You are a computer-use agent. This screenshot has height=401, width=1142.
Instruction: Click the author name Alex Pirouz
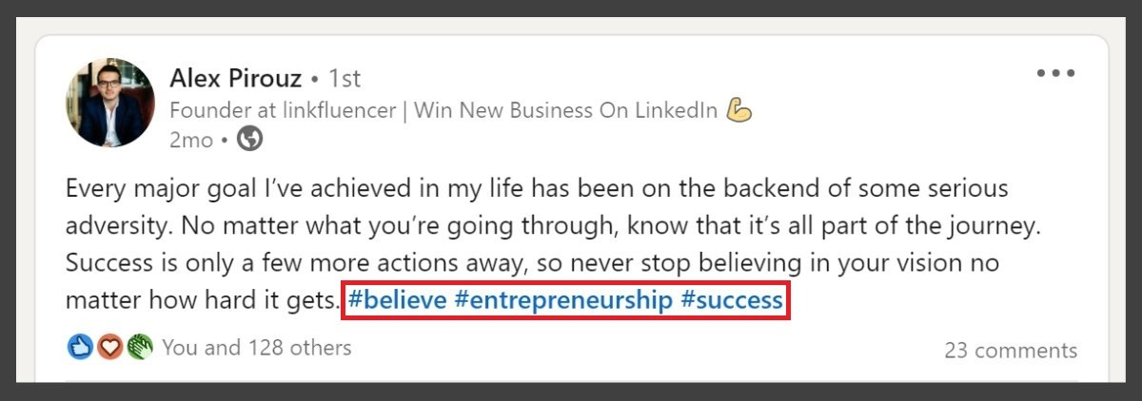[x=235, y=78]
